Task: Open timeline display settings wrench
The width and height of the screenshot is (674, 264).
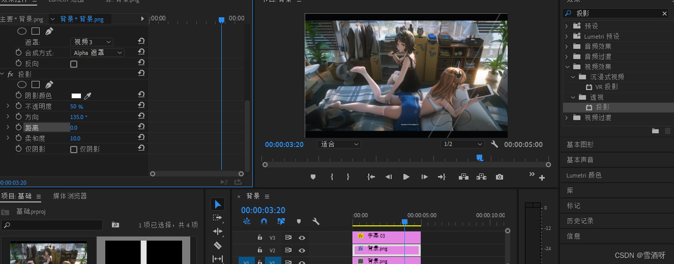Action: (x=315, y=221)
